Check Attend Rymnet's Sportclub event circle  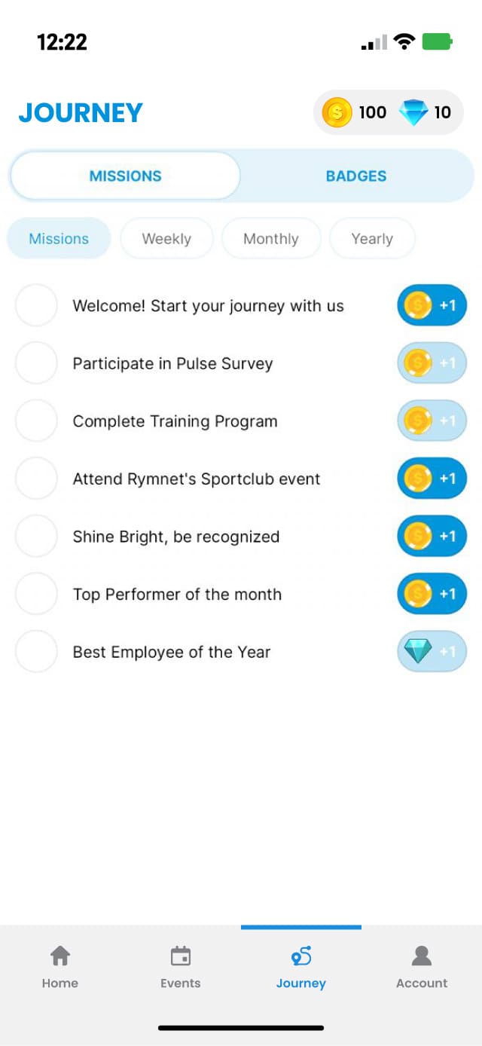(x=36, y=479)
